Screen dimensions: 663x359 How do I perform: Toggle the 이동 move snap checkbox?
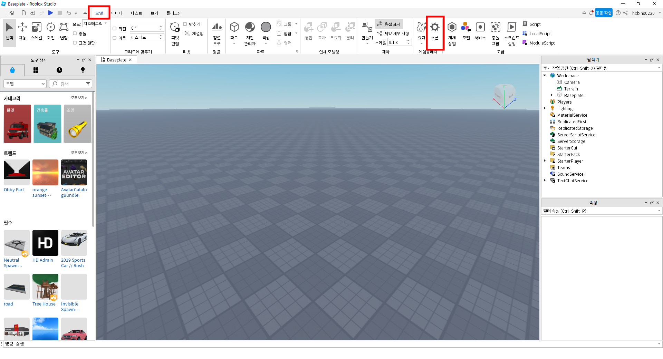(x=115, y=38)
